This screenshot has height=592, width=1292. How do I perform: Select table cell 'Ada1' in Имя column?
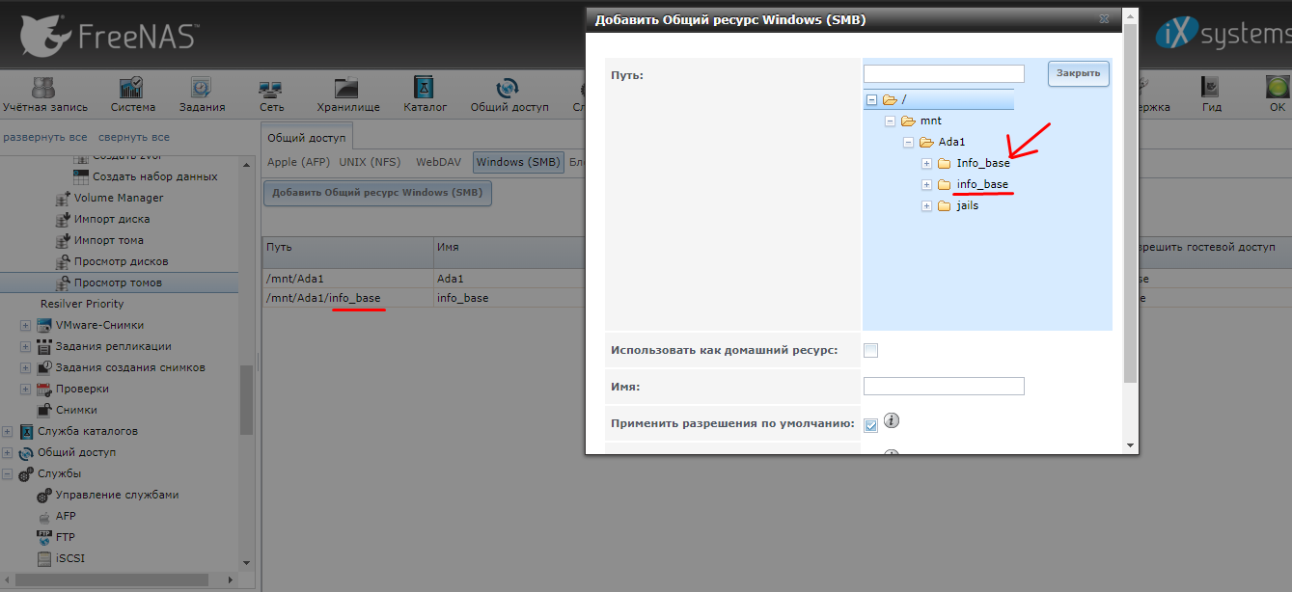point(451,279)
